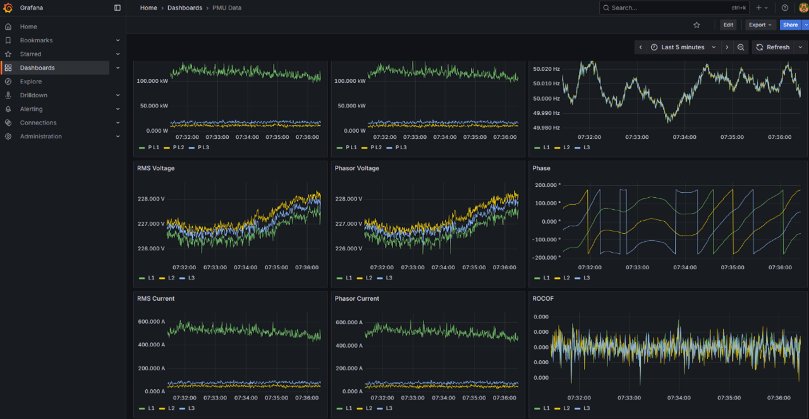Image resolution: width=809 pixels, height=419 pixels.
Task: Select Alerting in the sidebar menu
Action: (x=31, y=109)
